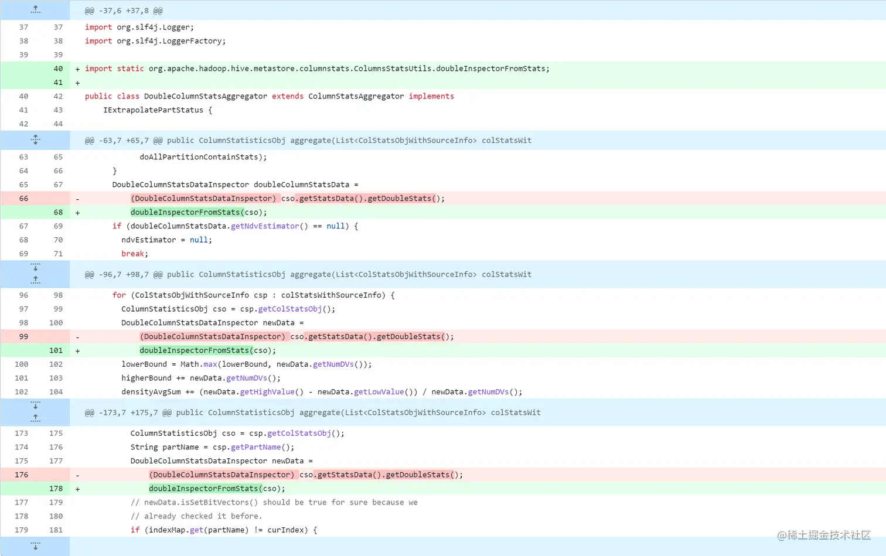Click deleted line number 99
Image resolution: width=886 pixels, height=556 pixels.
(x=23, y=336)
